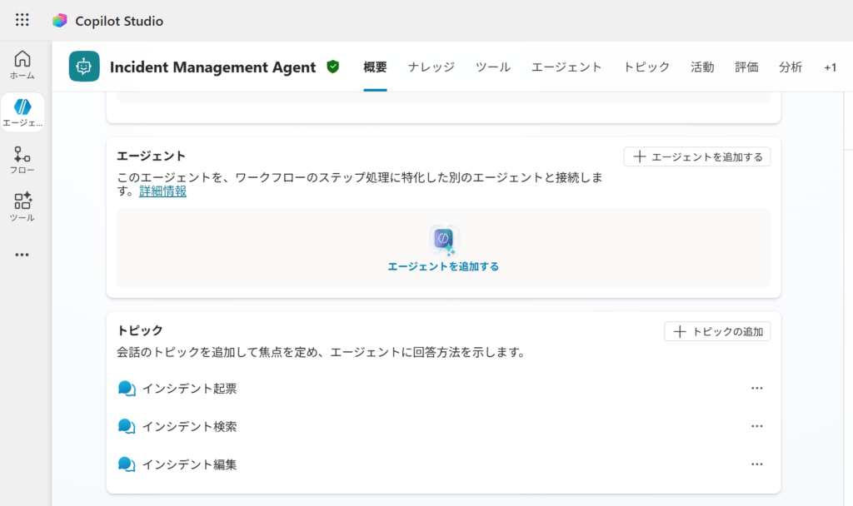Expand the sidebar more options ellipsis
The width and height of the screenshot is (853, 506).
coord(22,255)
